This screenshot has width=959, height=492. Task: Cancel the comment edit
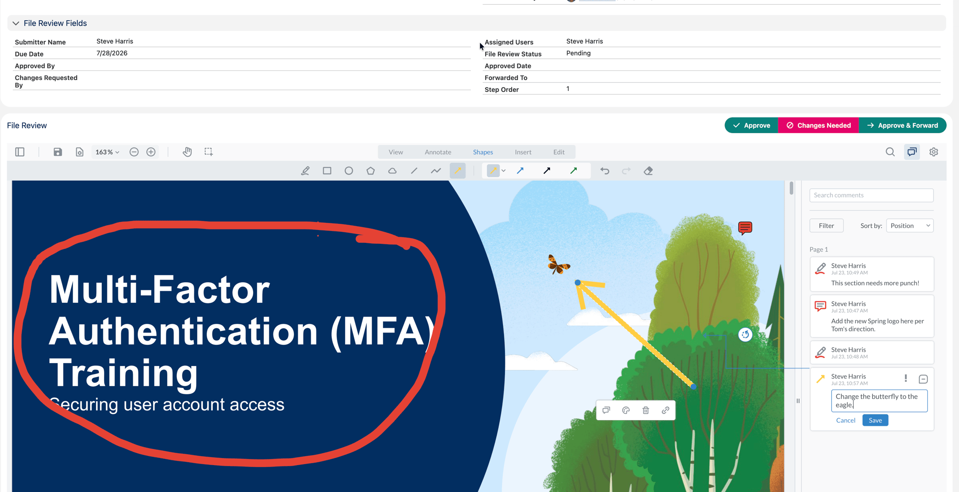coord(845,420)
